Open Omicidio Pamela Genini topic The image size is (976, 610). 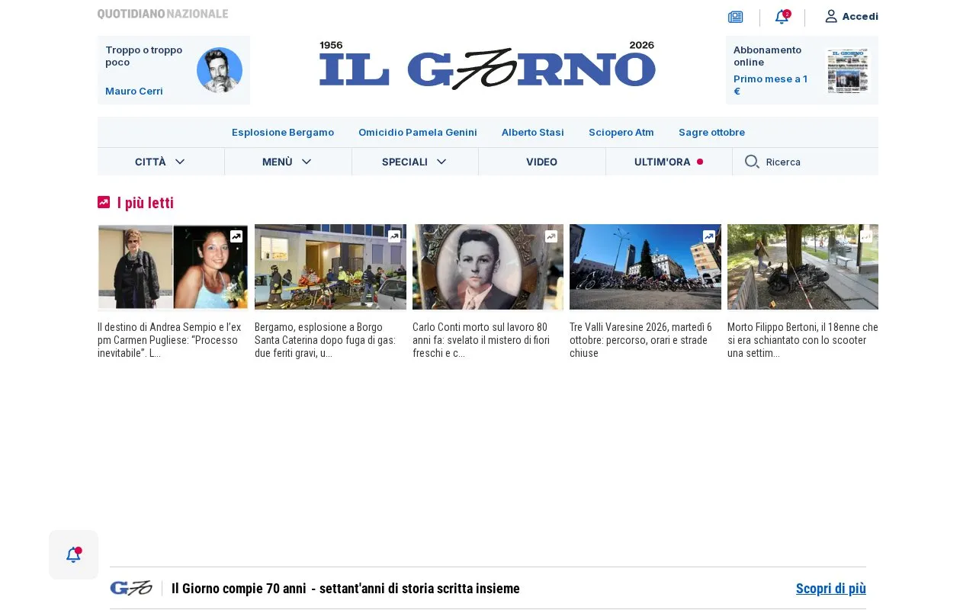coord(418,132)
